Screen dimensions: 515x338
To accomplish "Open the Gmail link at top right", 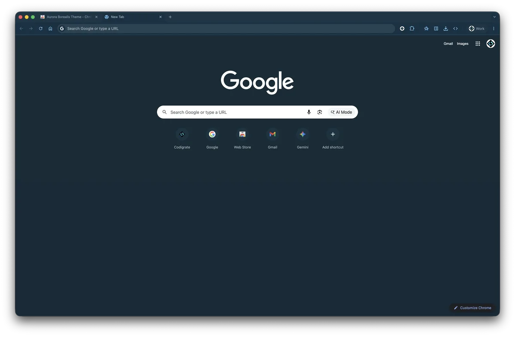I will [448, 44].
